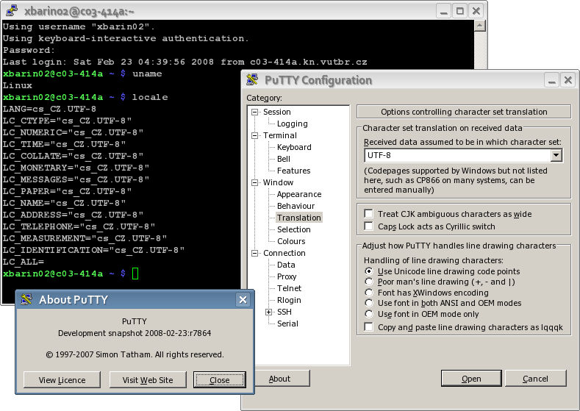Open Serial settings
Screen dimensions: 580x411
pyautogui.click(x=287, y=324)
